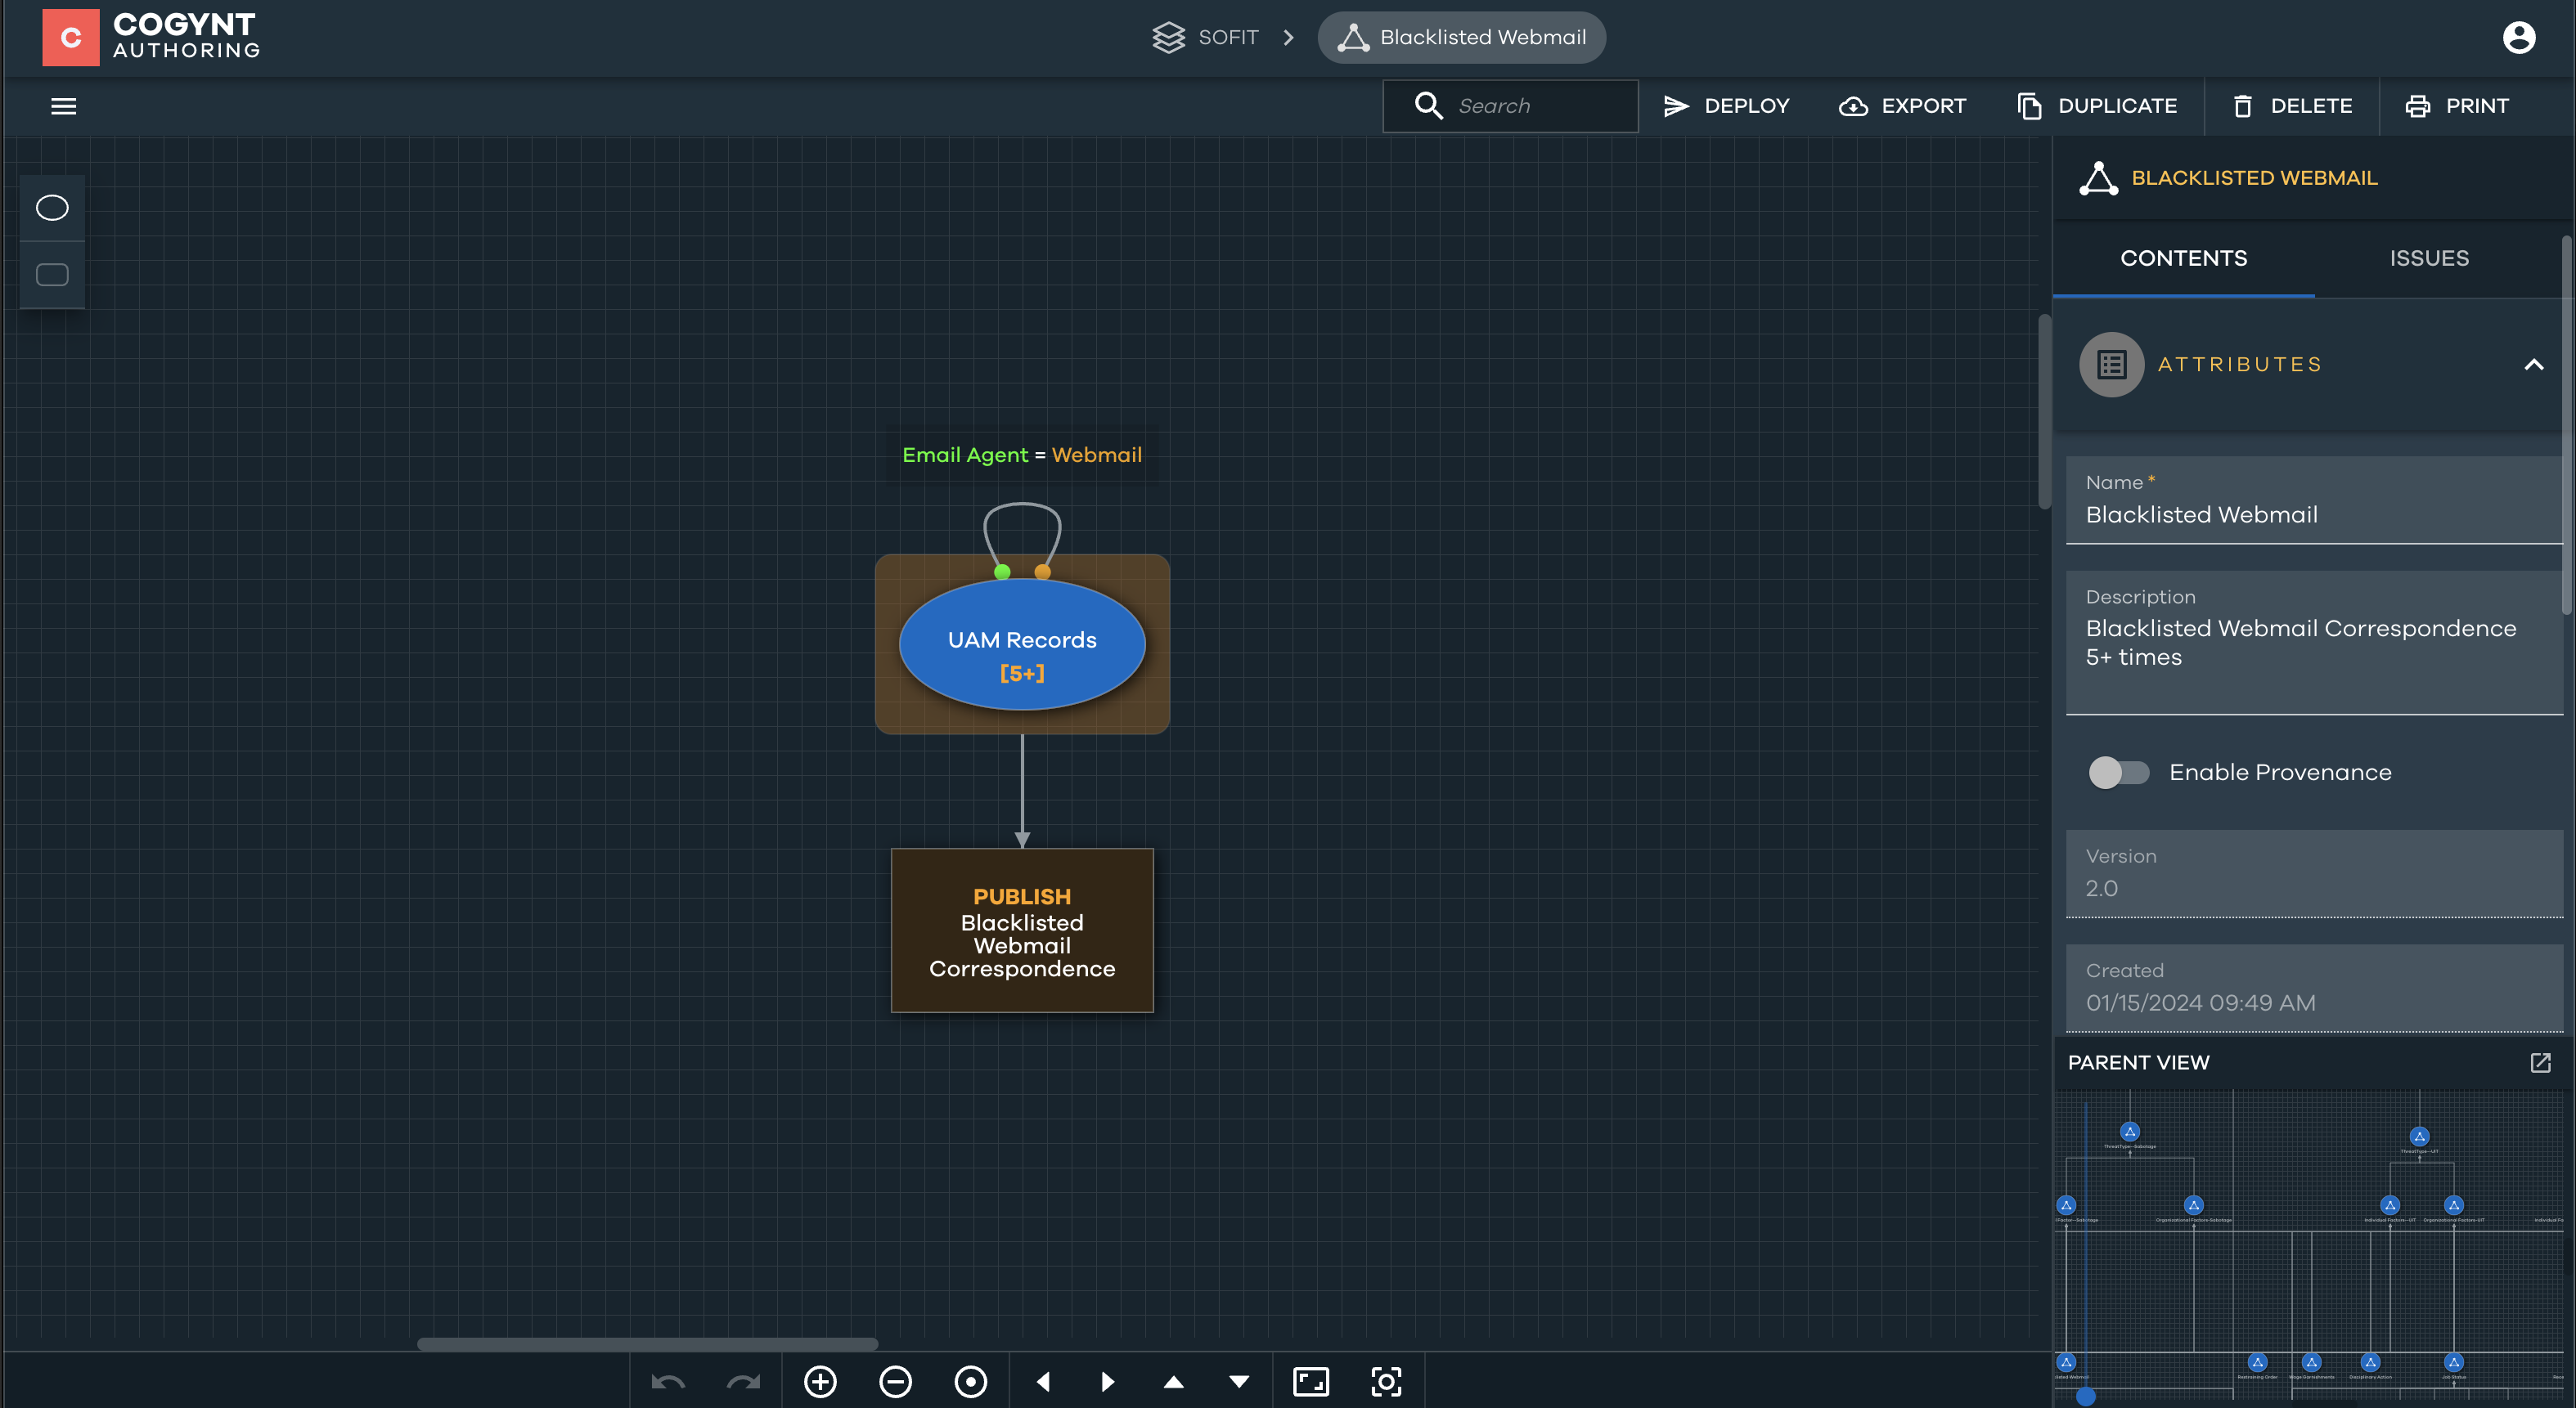
Task: Pan canvas left with arrow
Action: click(1043, 1381)
